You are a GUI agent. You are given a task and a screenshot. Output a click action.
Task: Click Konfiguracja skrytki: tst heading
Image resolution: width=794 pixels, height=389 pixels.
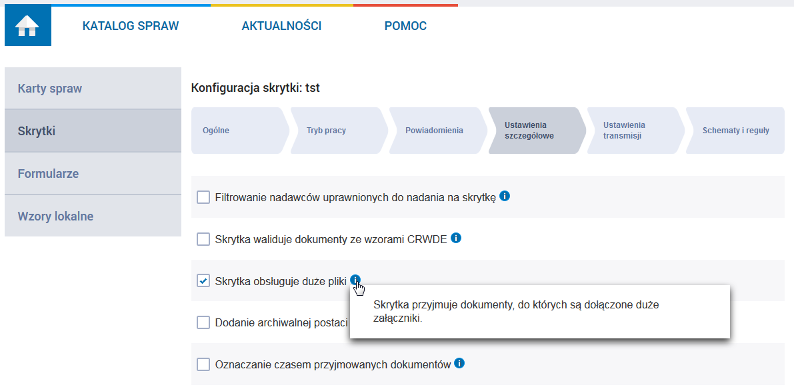pyautogui.click(x=256, y=88)
